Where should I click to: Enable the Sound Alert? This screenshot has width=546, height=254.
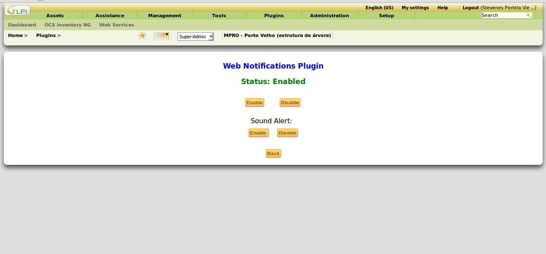point(258,133)
